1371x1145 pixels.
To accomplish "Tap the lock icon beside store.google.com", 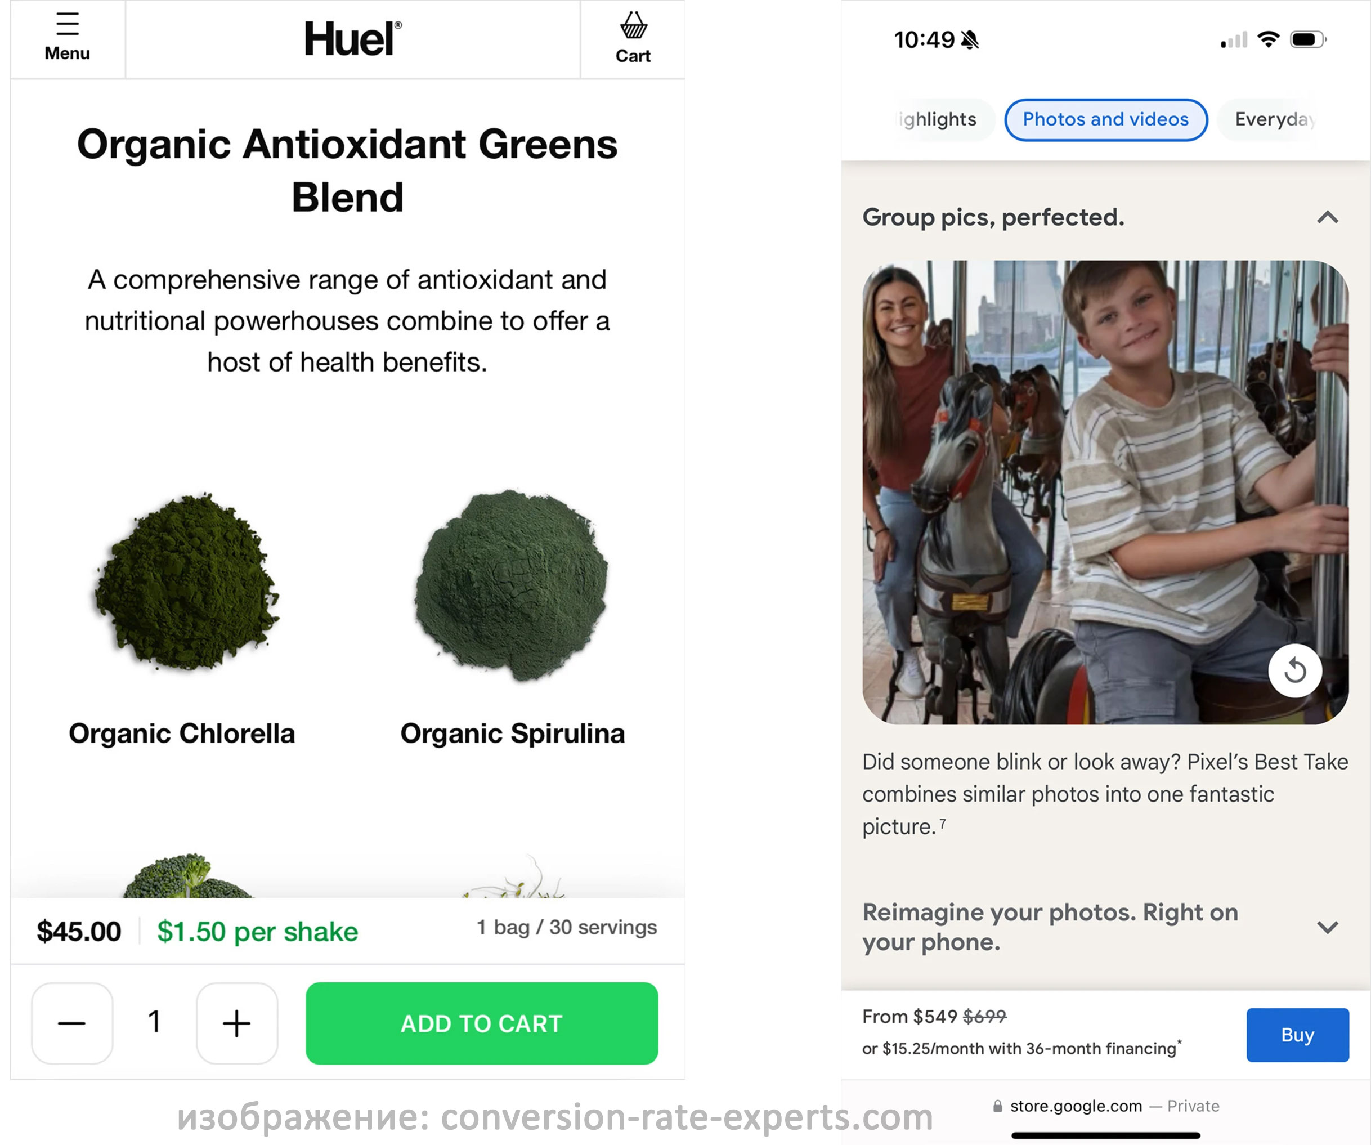I will [997, 1106].
